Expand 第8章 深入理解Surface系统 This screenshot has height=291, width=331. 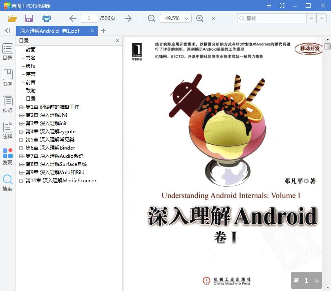(x=21, y=165)
